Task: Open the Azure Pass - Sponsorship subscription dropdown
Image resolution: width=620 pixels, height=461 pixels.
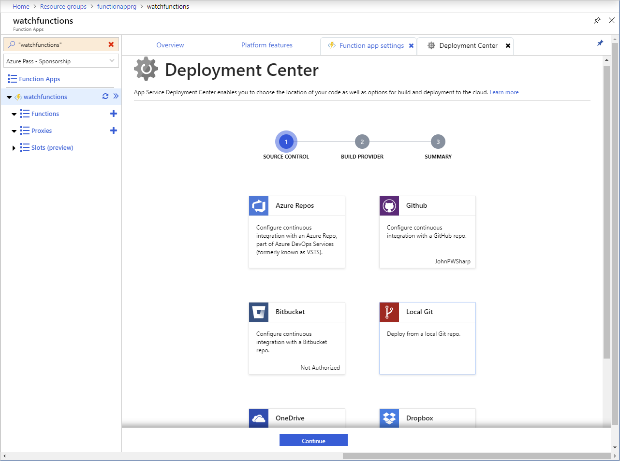Action: (61, 61)
